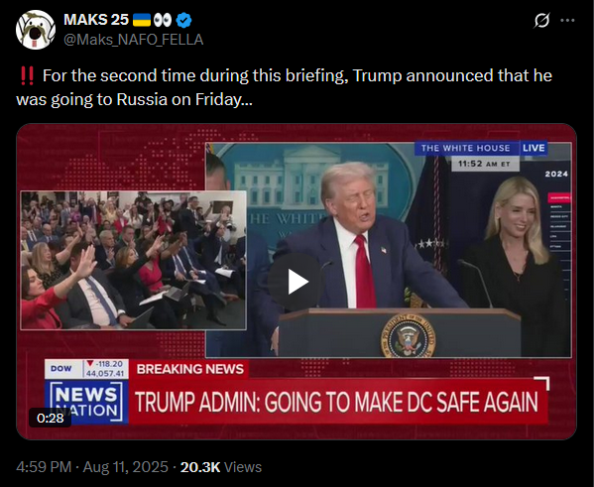594x487 pixels.
Task: Click the 0:28 video duration badge
Action: click(x=50, y=418)
